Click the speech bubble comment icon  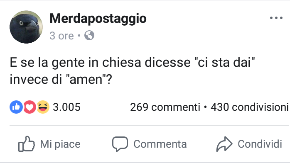pyautogui.click(x=120, y=144)
